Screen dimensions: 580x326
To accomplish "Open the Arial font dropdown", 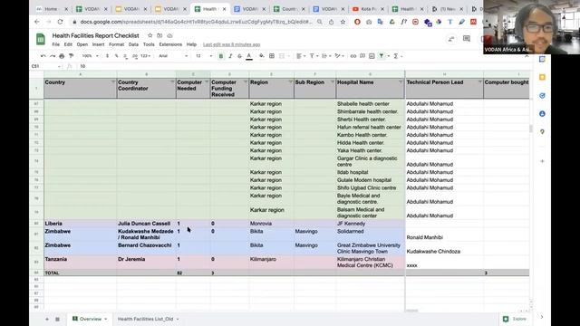I will (173, 56).
